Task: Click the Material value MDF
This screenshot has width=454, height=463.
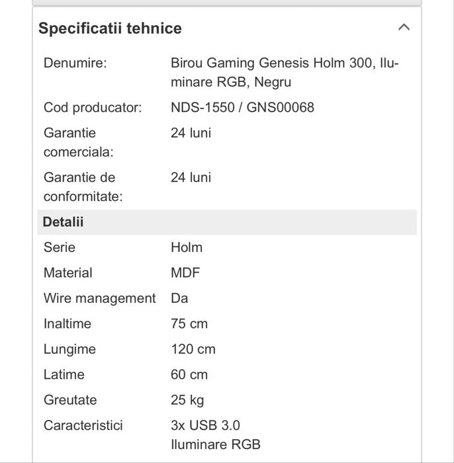Action: tap(185, 273)
